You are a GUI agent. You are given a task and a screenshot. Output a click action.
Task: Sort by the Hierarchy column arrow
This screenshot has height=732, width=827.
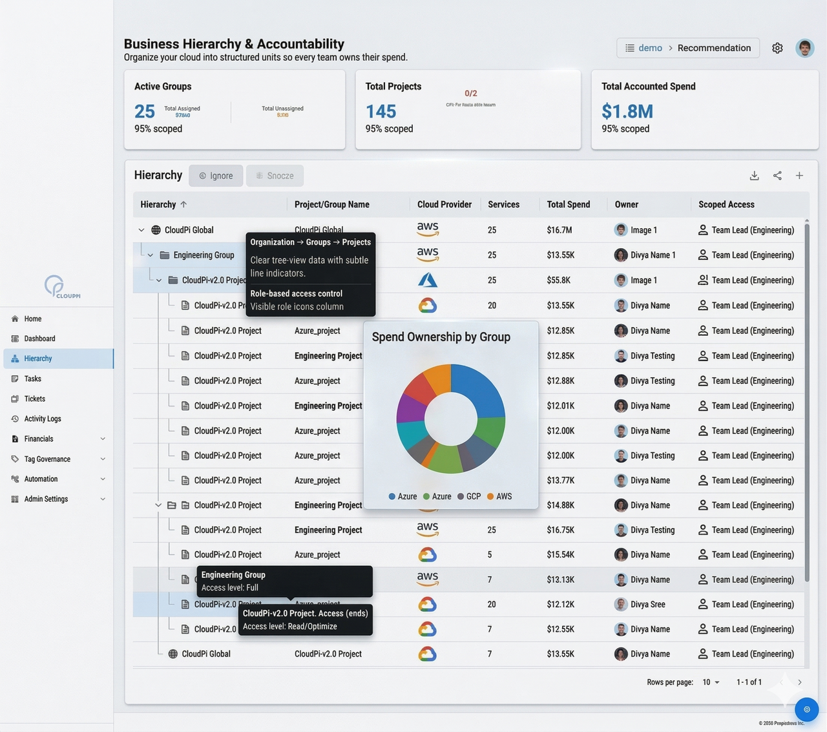183,204
